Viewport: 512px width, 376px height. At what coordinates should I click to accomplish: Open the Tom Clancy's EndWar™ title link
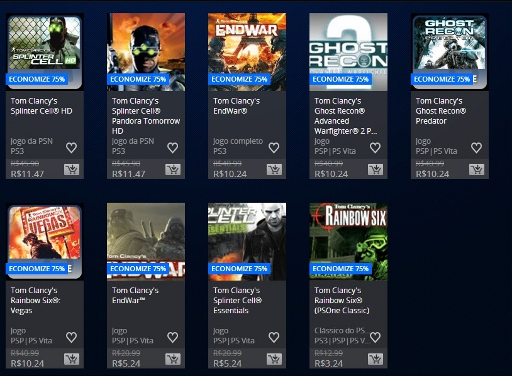(x=135, y=296)
